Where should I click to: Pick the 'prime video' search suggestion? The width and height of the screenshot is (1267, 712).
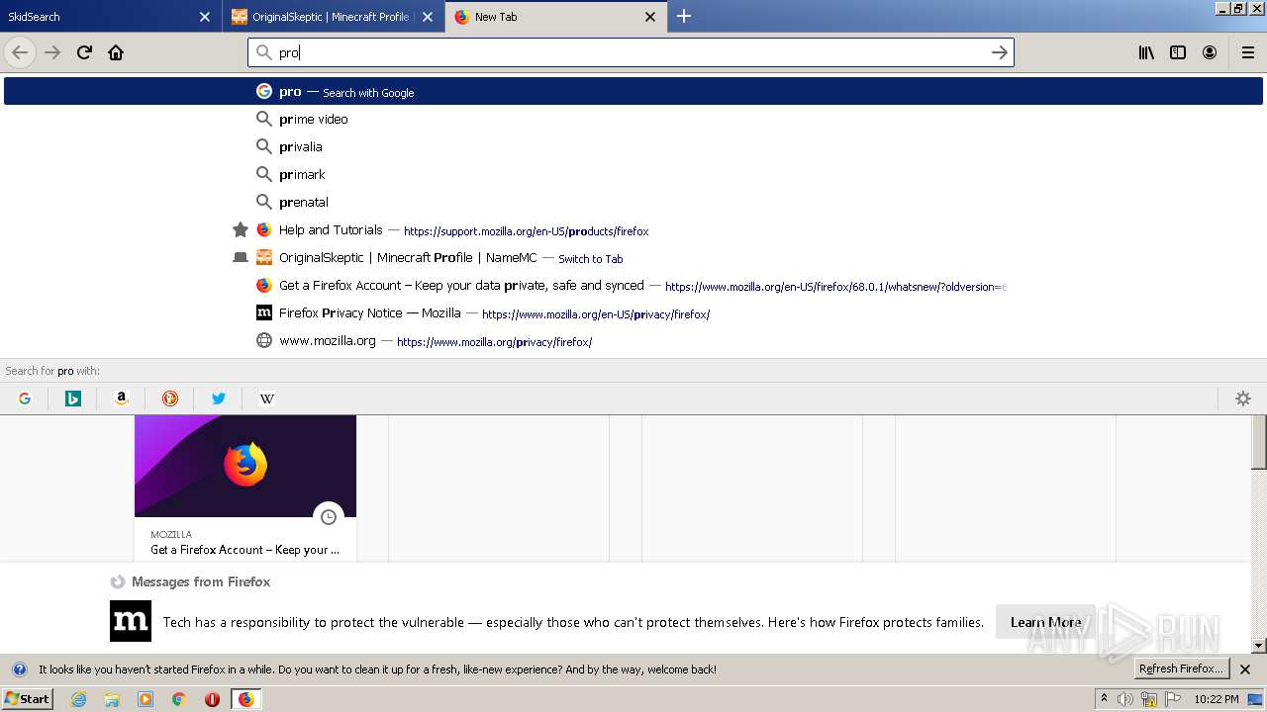tap(633, 119)
